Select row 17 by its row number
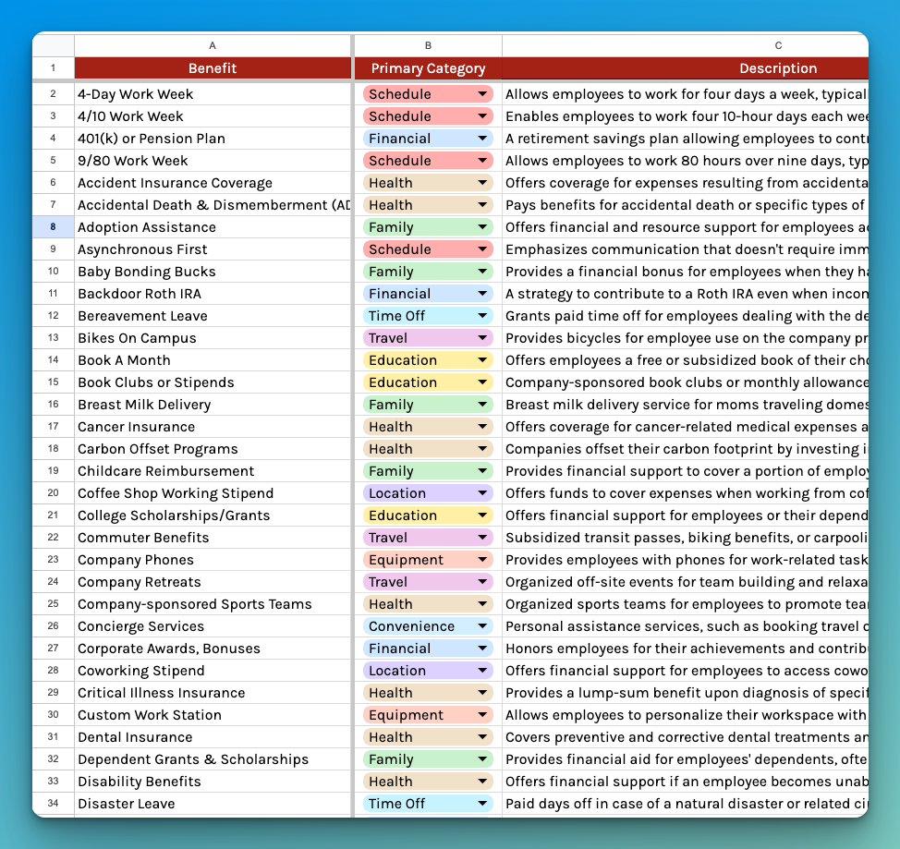Image resolution: width=900 pixels, height=849 pixels. coord(53,427)
